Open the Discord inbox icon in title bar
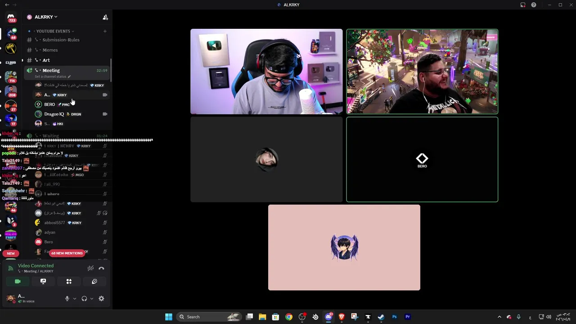Viewport: 576px width, 324px height. 523,5
